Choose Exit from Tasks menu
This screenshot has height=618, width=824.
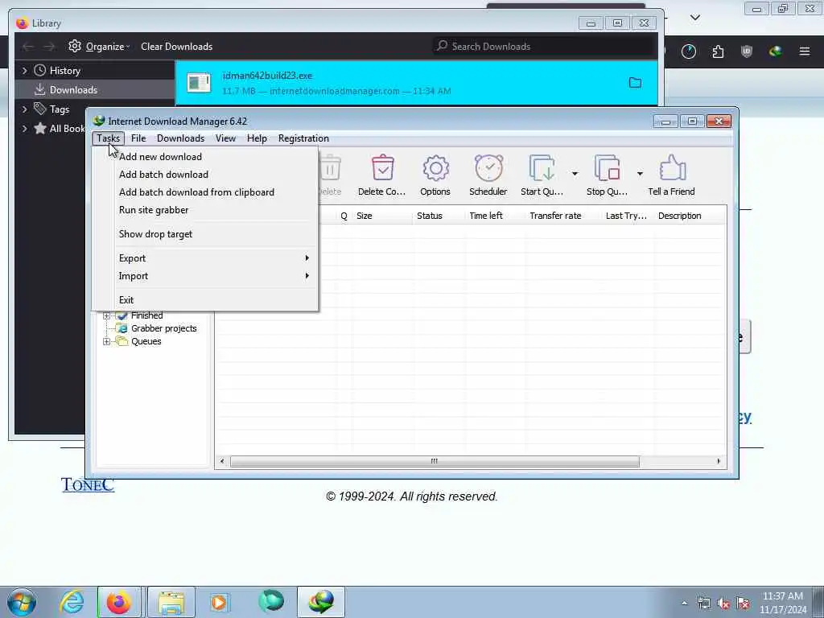tap(215, 300)
